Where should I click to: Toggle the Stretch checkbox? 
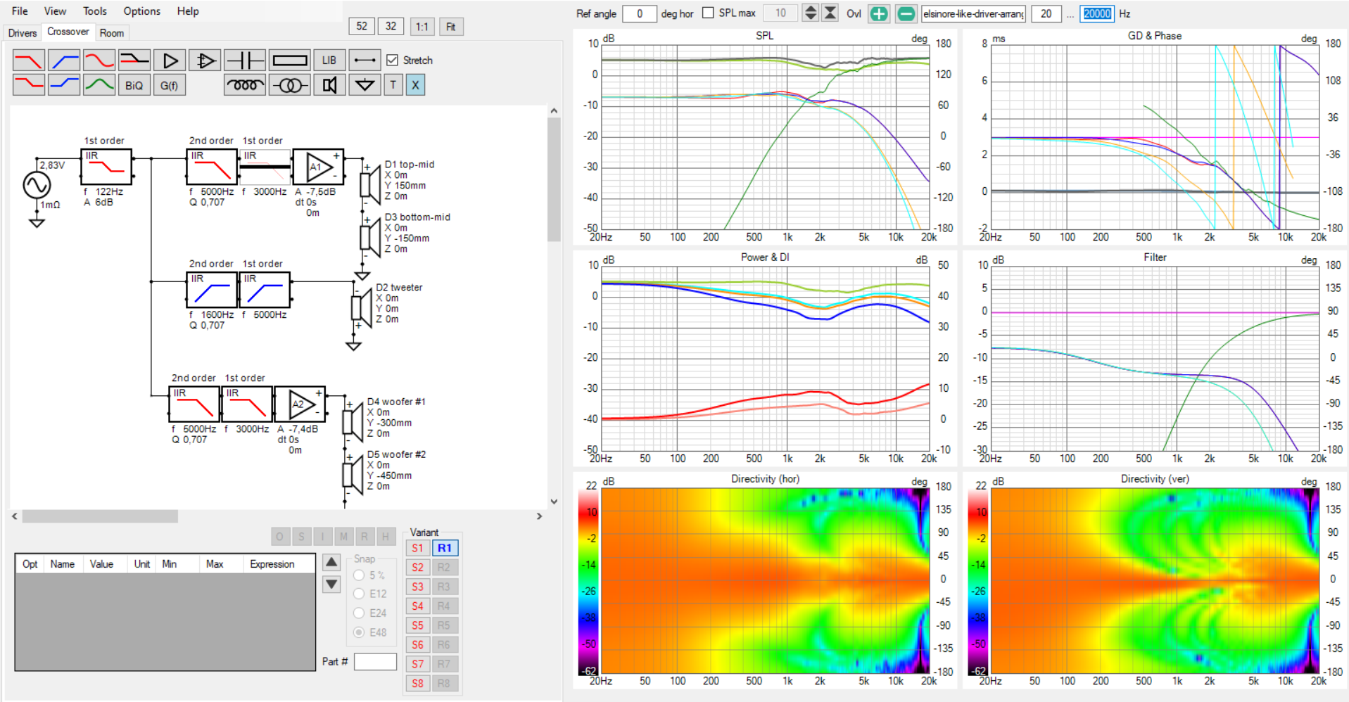pyautogui.click(x=393, y=60)
